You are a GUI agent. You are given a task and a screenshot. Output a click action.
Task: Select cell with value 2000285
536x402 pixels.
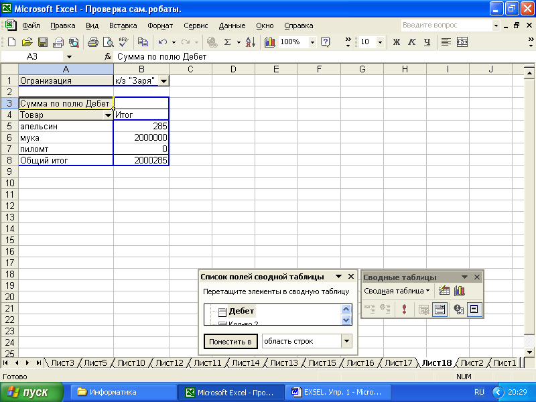pyautogui.click(x=141, y=160)
